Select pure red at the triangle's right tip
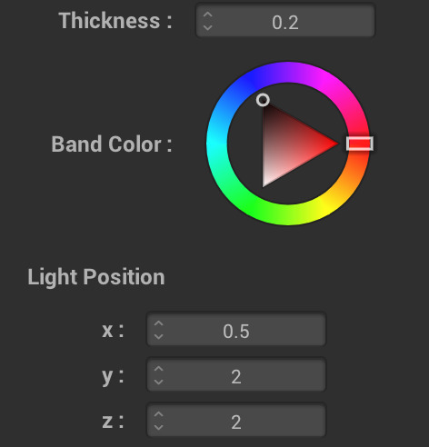This screenshot has width=429, height=447. point(335,144)
